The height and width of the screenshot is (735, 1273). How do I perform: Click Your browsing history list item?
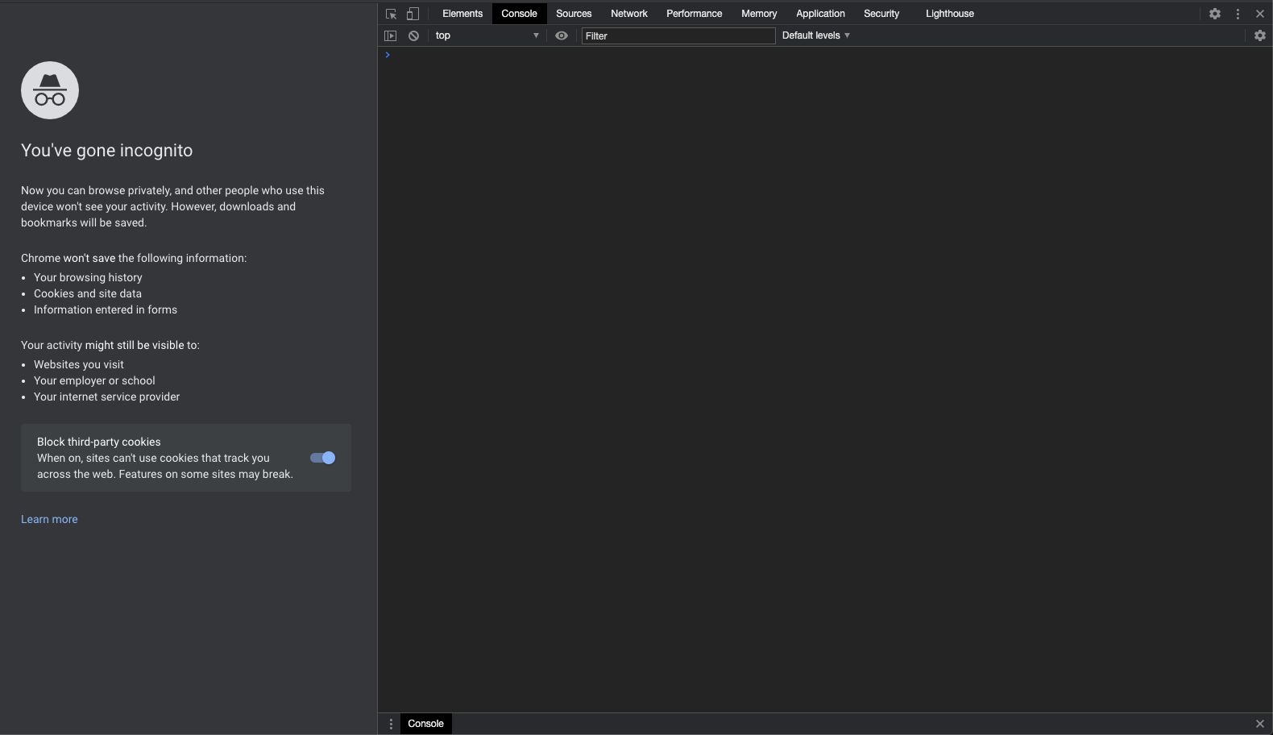(x=88, y=277)
